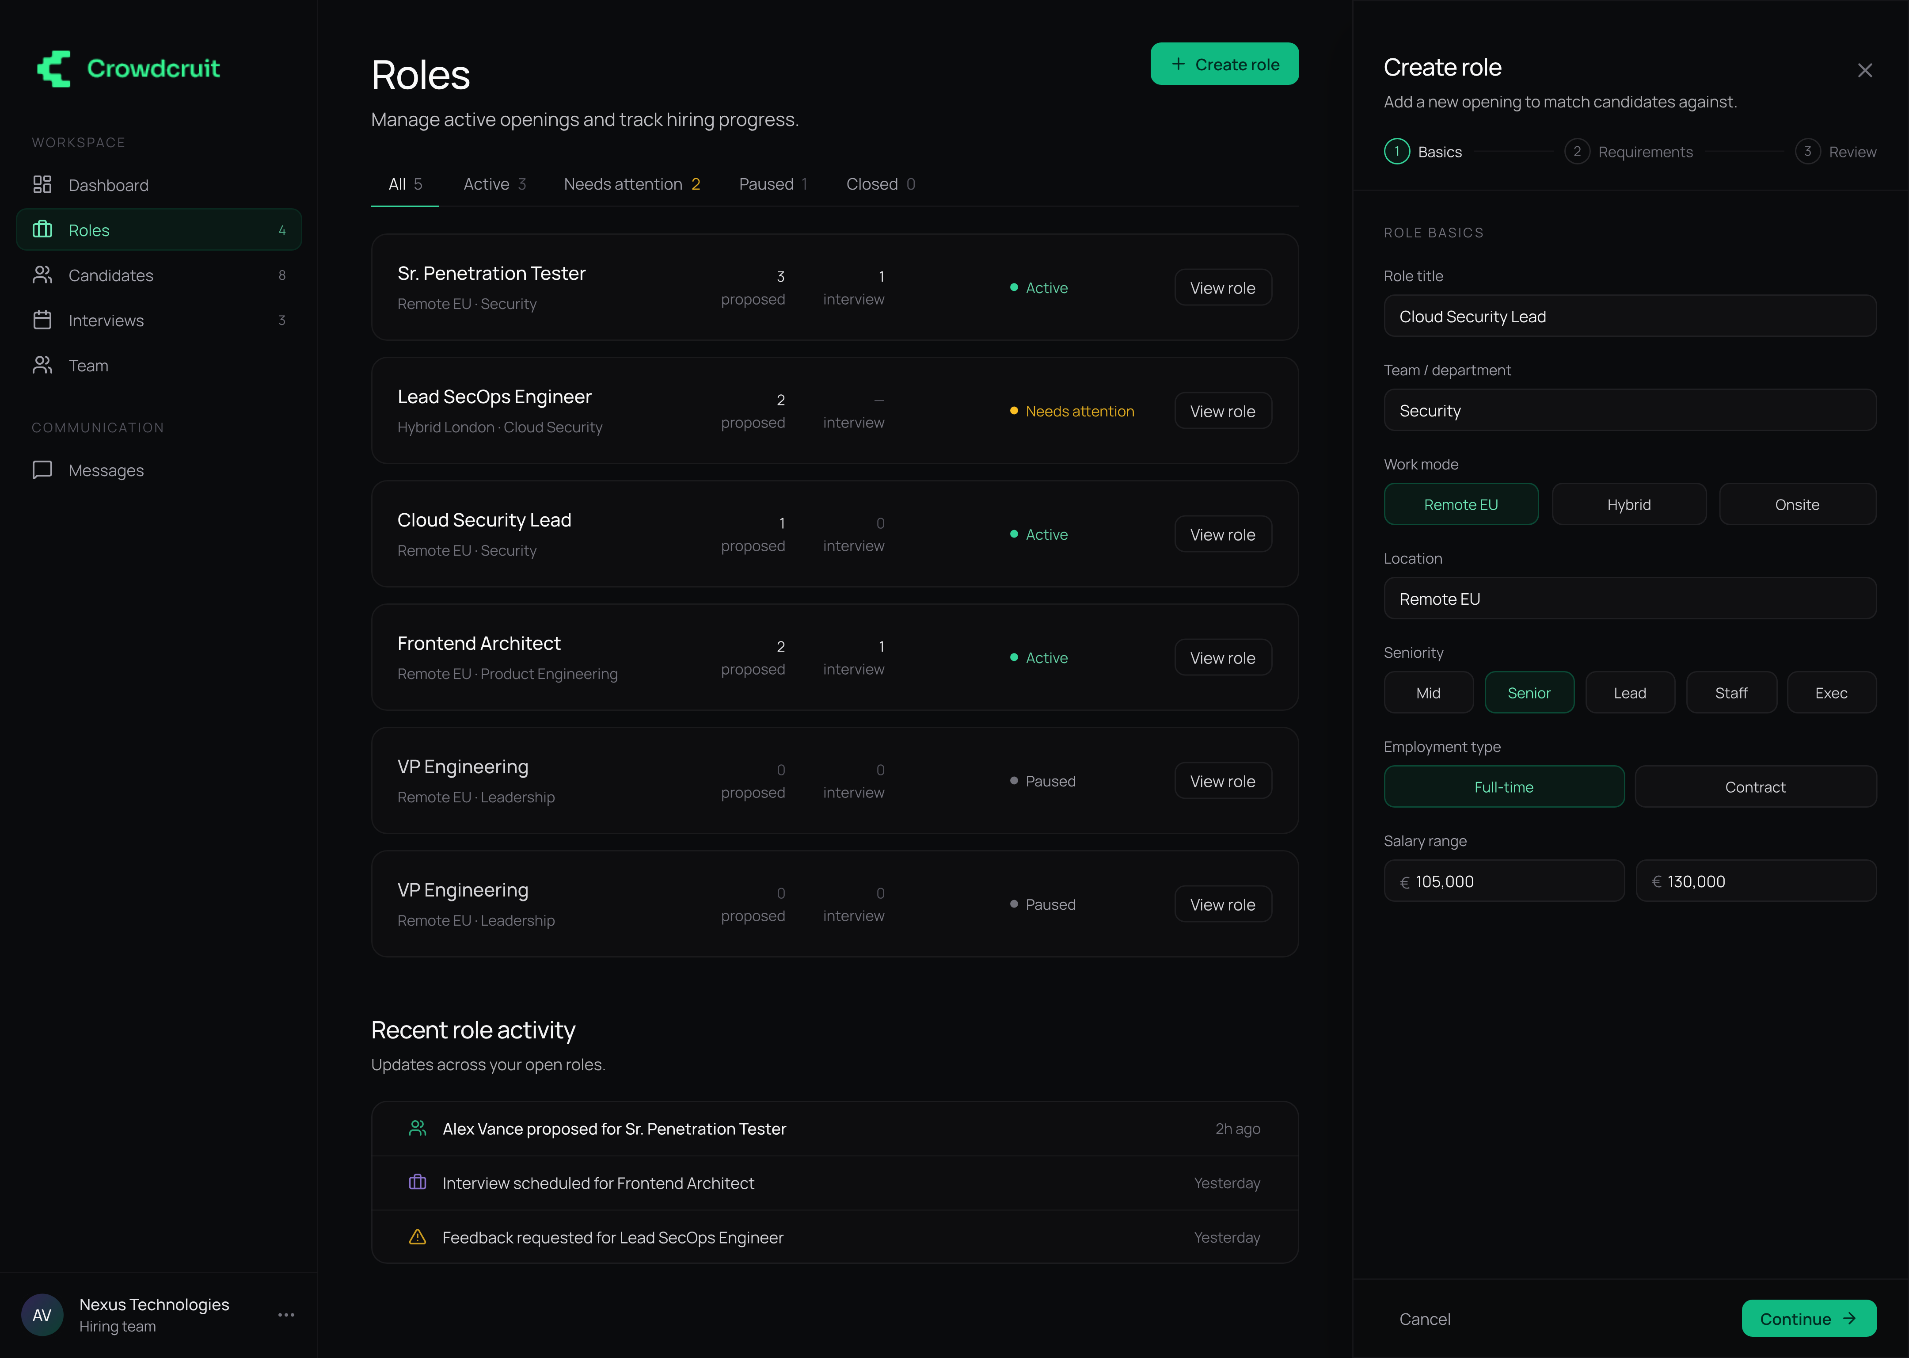
Task: Open the Needs attention tab
Action: pos(632,184)
